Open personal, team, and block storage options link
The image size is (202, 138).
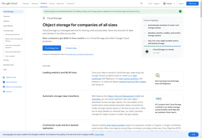point(80,55)
